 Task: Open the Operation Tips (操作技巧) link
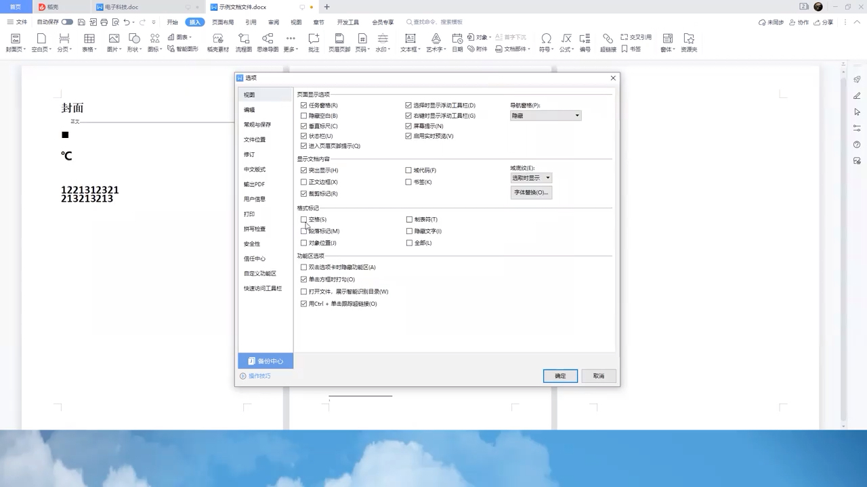click(x=255, y=376)
